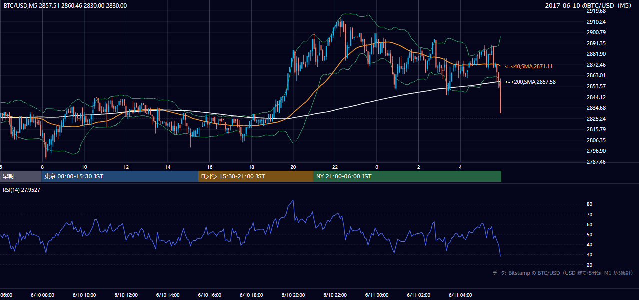Click the 早朝 session bar
Viewport: 639px width, 300px height.
(x=20, y=176)
